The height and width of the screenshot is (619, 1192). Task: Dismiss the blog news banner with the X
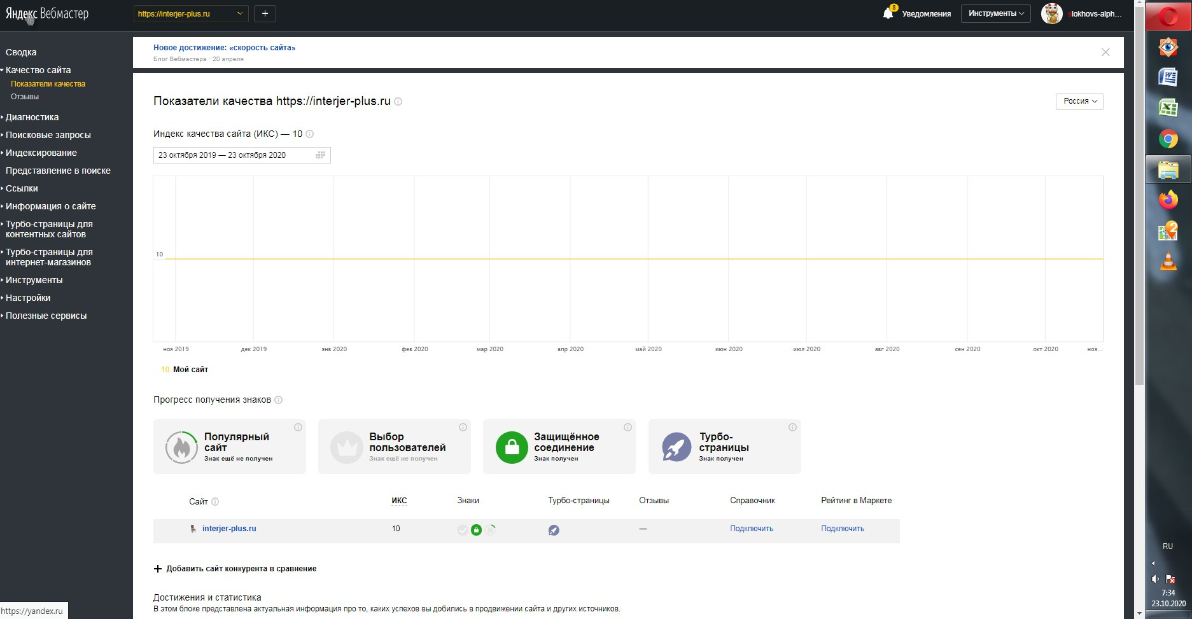(1105, 52)
